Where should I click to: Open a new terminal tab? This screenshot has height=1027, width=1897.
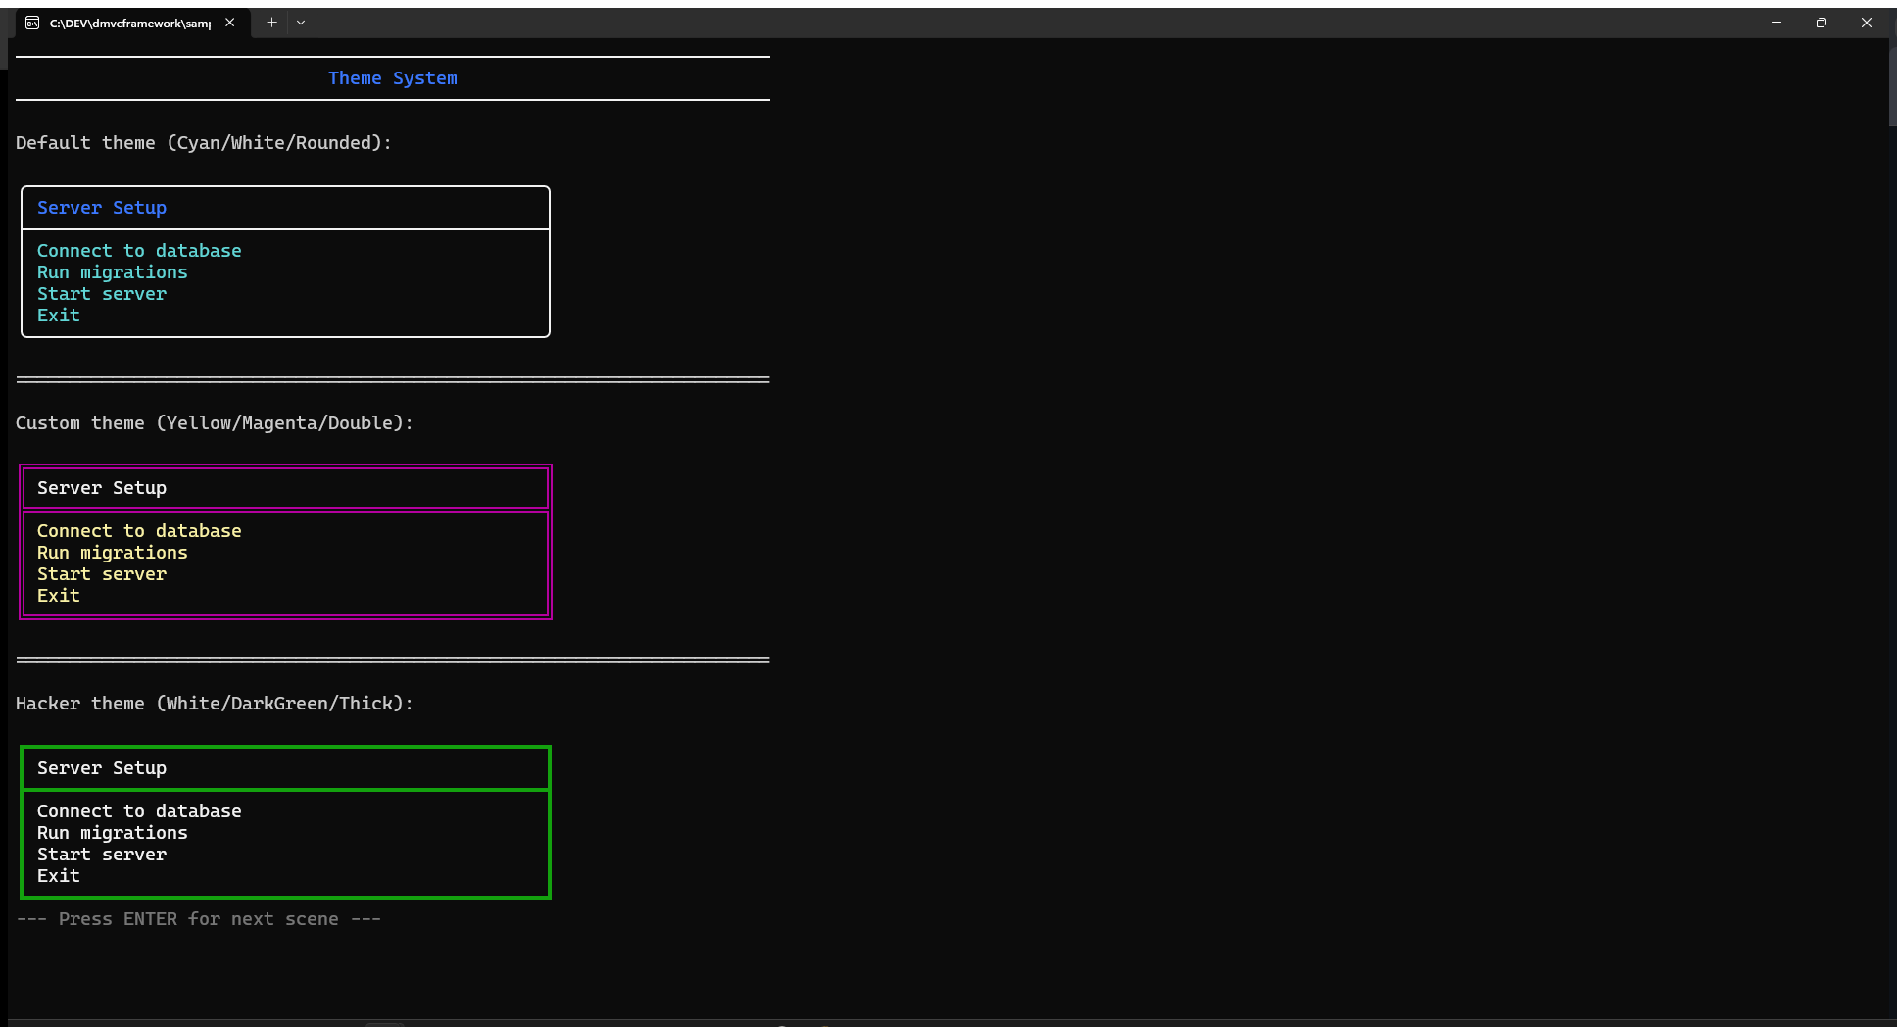tap(271, 23)
